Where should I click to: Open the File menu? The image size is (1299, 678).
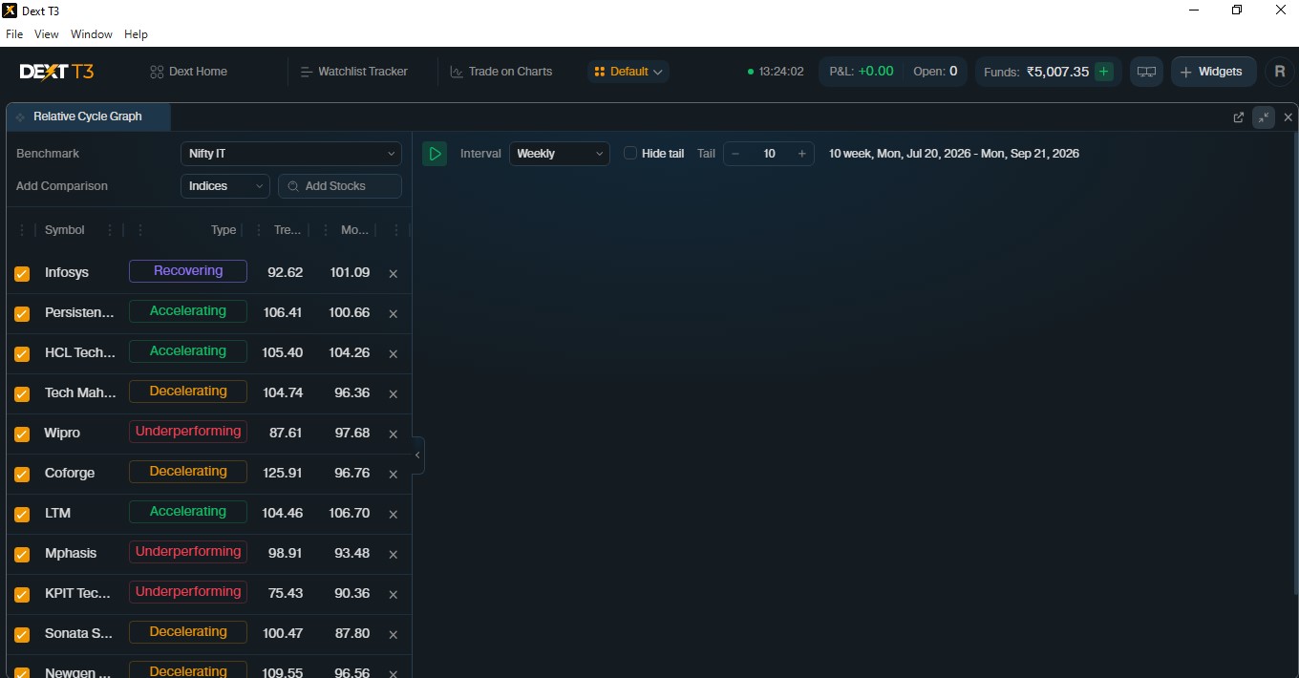(14, 34)
